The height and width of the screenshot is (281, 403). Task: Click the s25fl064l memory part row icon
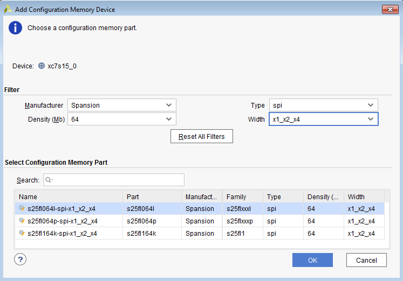[22, 208]
